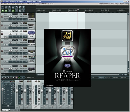130x112 pixels.
Task: Toggle the green item grouping icon
Action: 6,11
